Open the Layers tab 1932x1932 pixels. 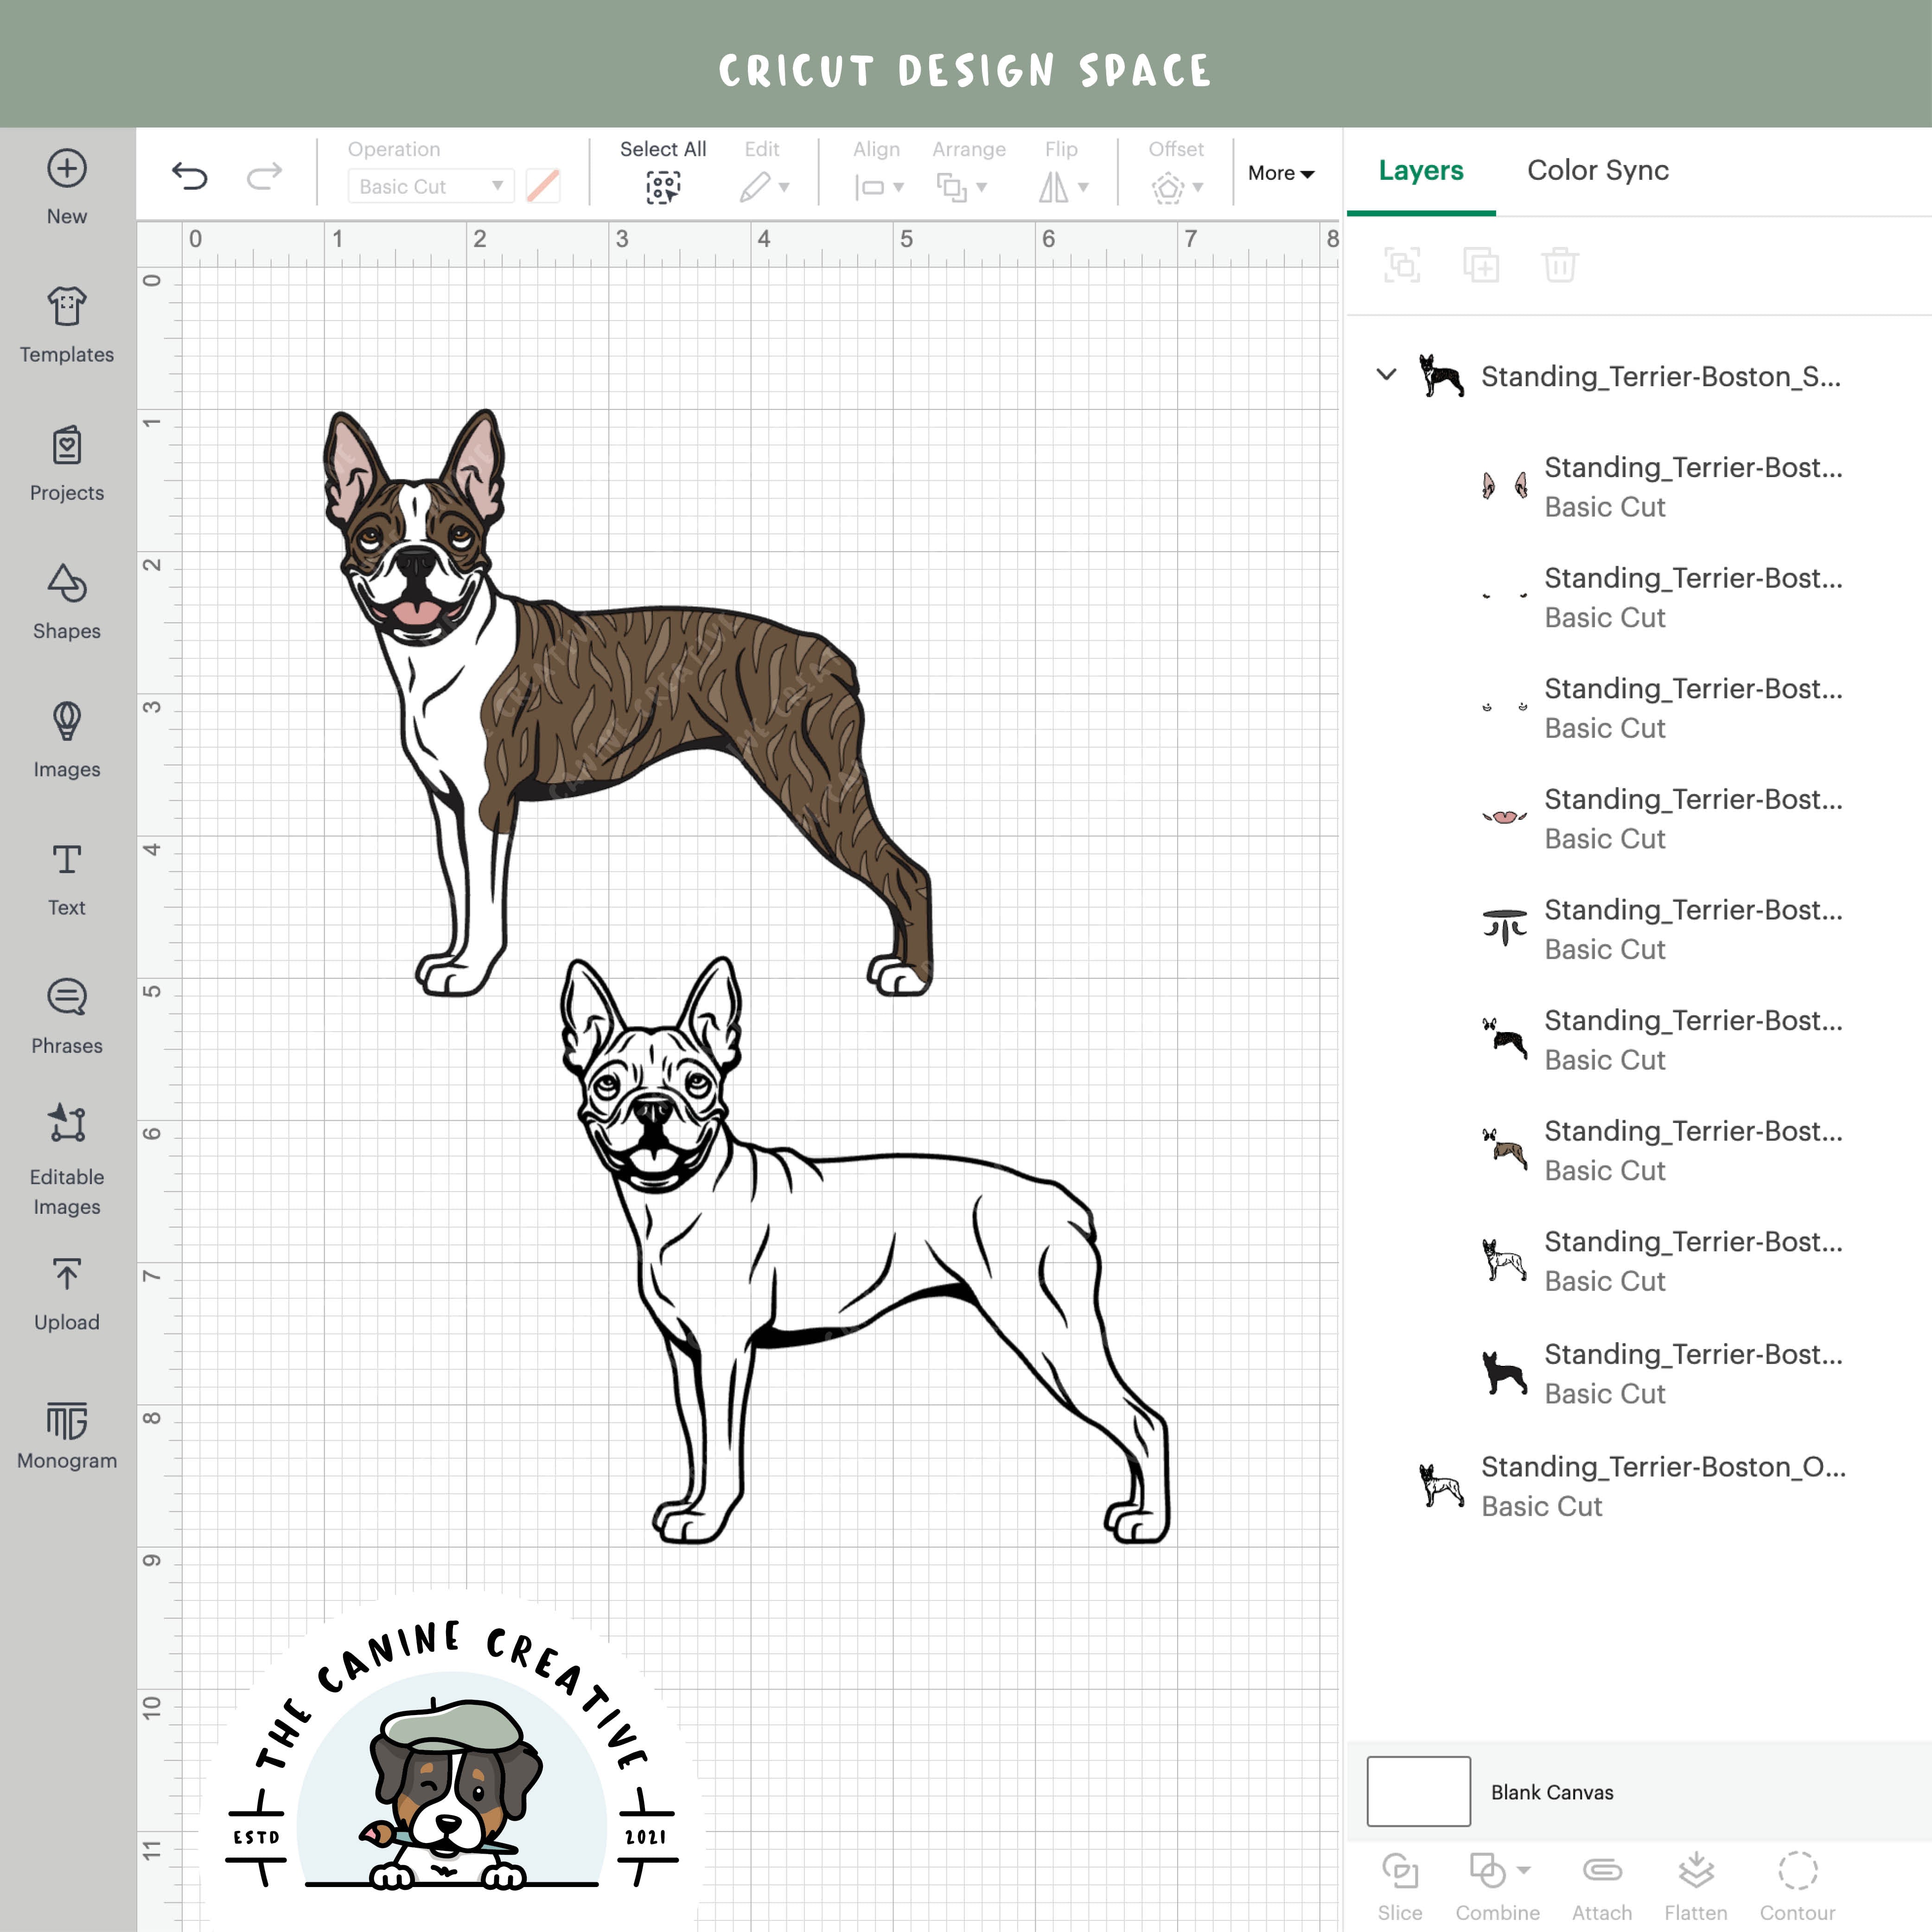(1421, 170)
